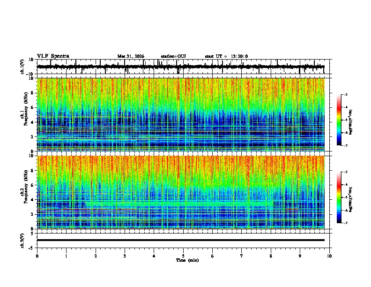Click the ch.2 "Frequency (kHz)" axis title
The height and width of the screenshot is (287, 371).
[x=26, y=187]
